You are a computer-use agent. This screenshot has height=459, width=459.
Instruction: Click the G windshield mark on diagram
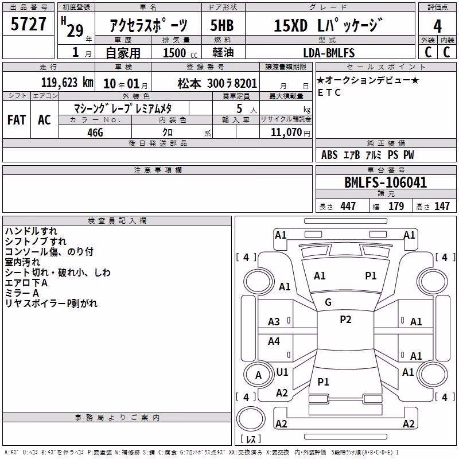328,302
